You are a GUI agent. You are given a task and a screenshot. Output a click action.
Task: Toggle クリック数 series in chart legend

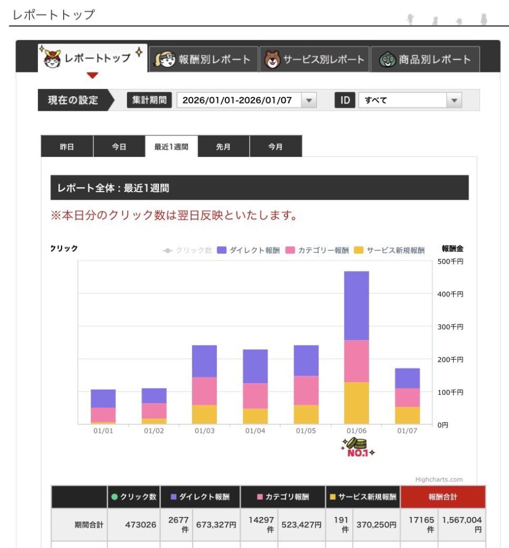pyautogui.click(x=188, y=250)
